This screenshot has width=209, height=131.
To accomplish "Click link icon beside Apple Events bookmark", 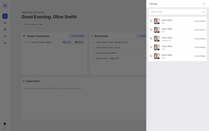I will click(93, 58).
